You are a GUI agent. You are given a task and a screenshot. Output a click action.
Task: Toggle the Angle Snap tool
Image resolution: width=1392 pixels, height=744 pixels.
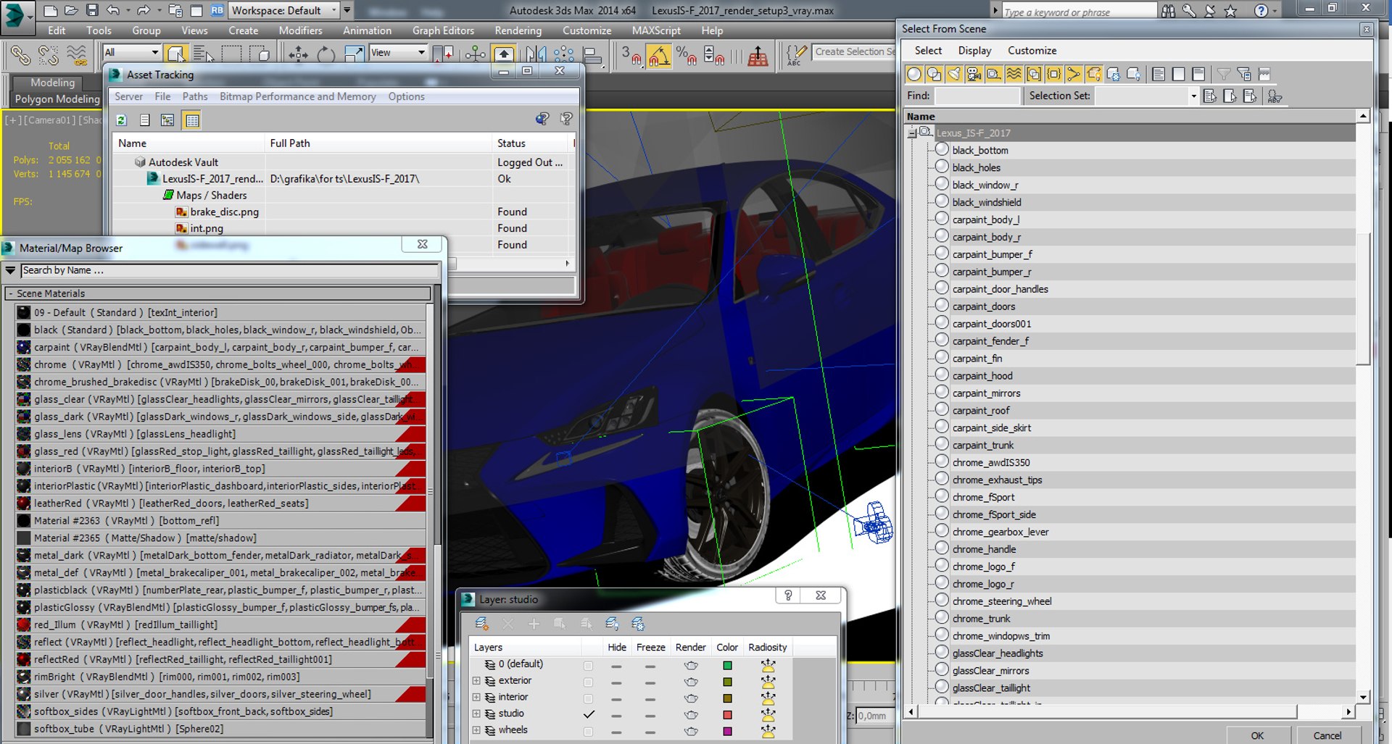(x=658, y=55)
